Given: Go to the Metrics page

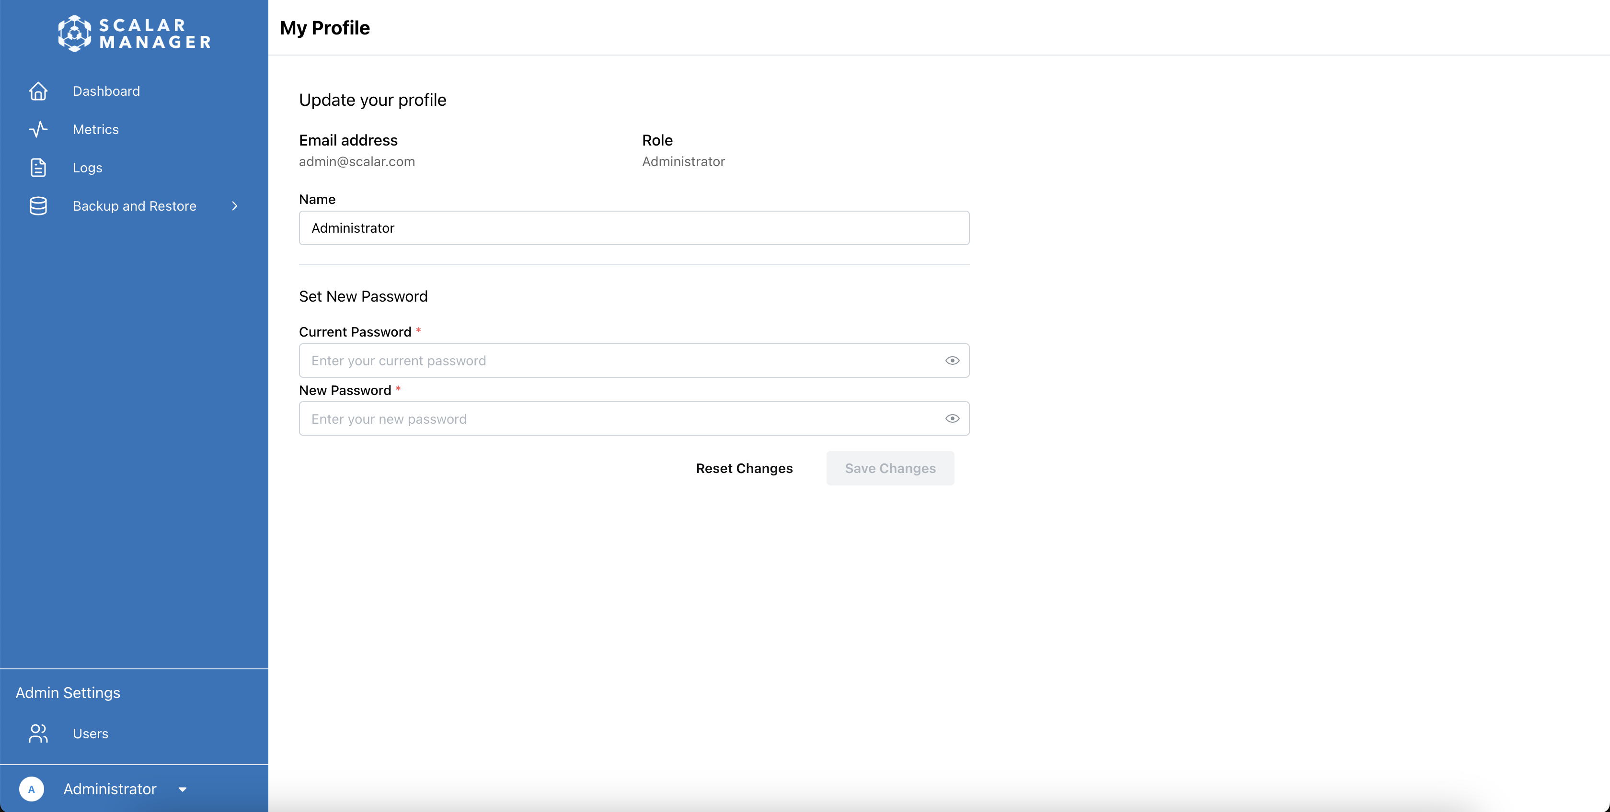Looking at the screenshot, I should [96, 129].
